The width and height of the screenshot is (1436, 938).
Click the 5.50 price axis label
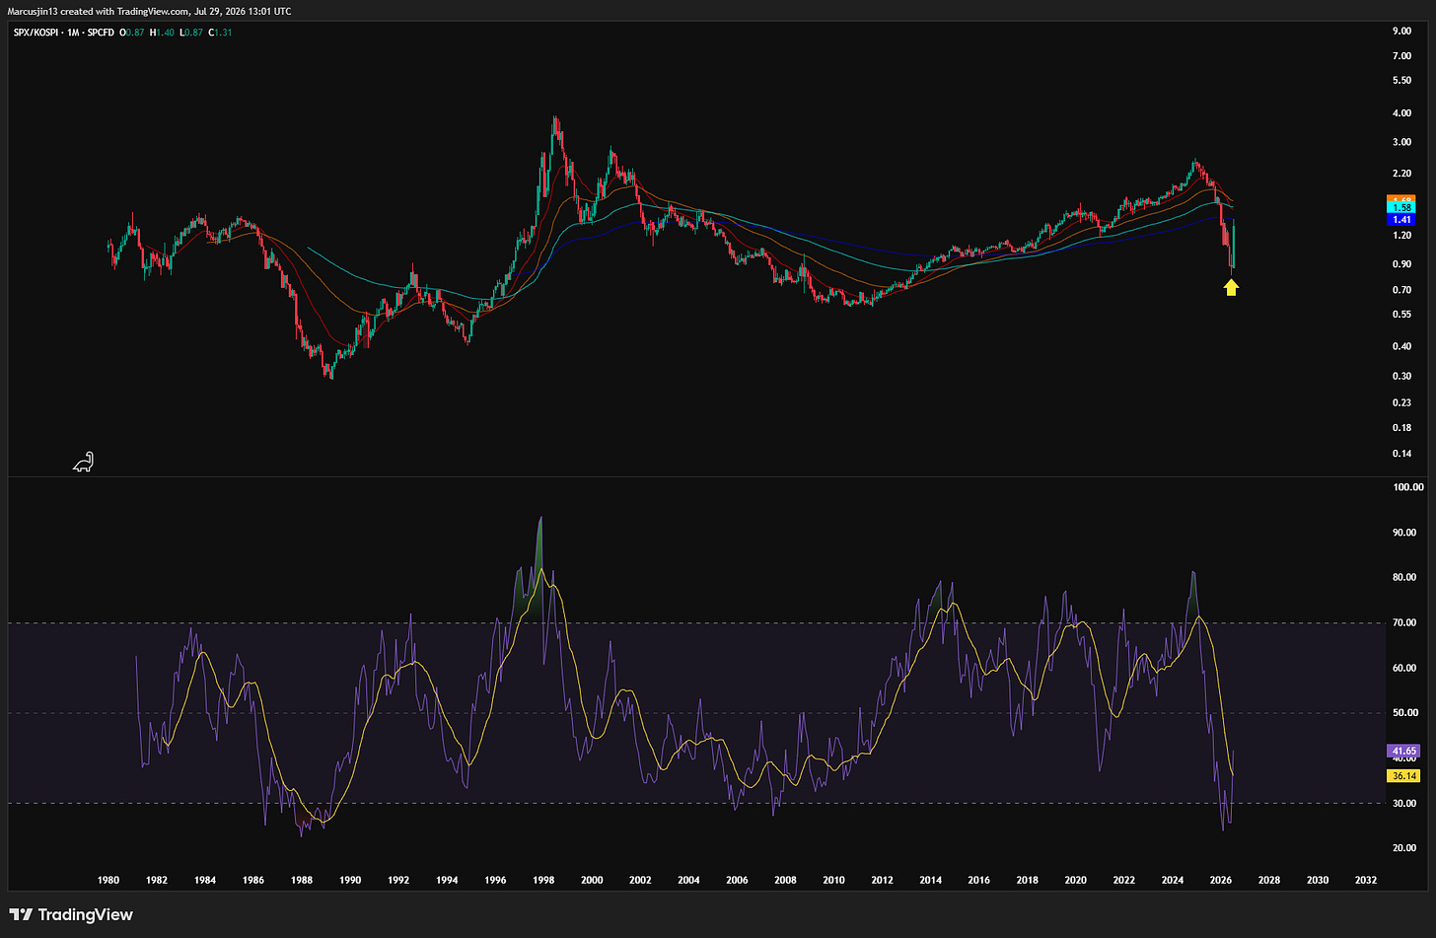point(1401,81)
